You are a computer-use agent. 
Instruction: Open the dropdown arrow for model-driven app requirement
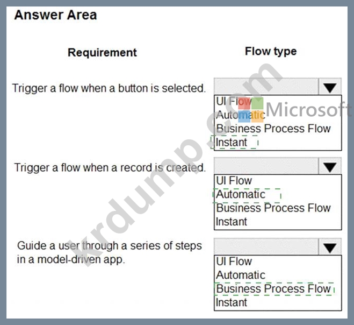[x=330, y=247]
